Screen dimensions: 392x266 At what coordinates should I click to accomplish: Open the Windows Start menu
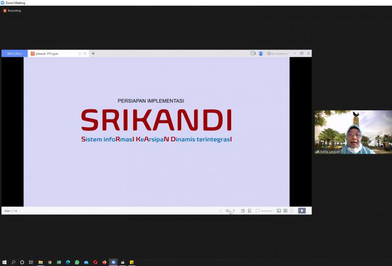pyautogui.click(x=5, y=262)
